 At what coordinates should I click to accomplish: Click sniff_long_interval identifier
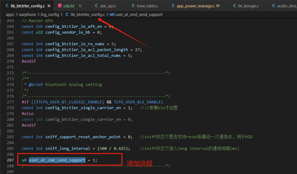click(68, 149)
